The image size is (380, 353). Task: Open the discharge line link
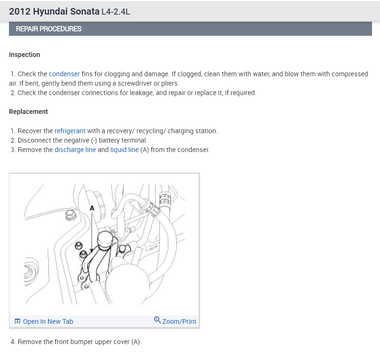[75, 150]
